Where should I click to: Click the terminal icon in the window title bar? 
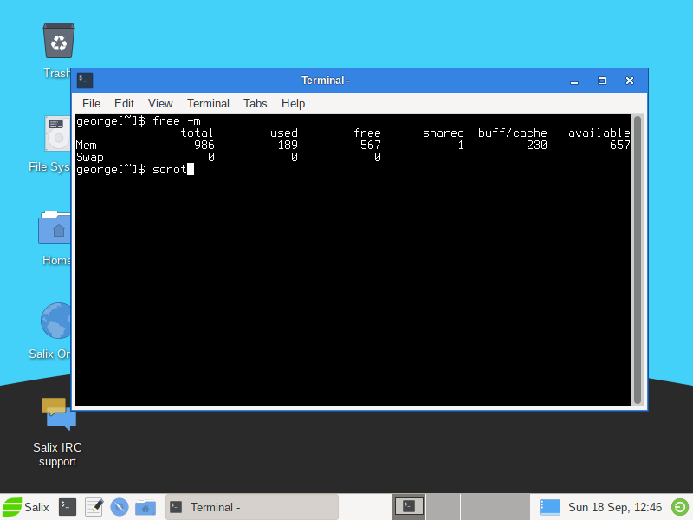click(85, 81)
